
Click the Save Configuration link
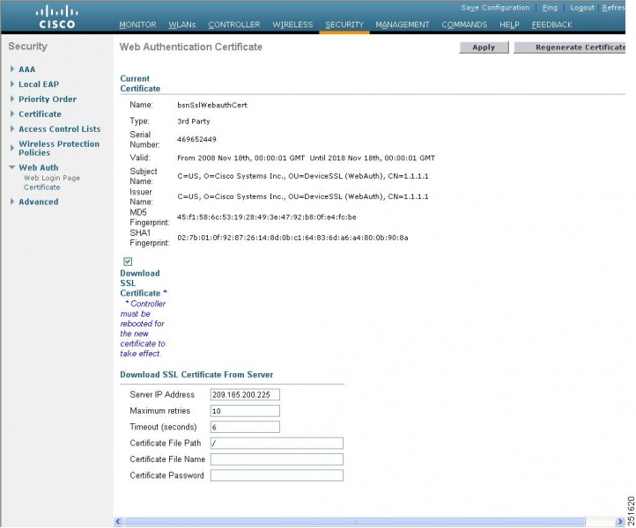pos(495,7)
